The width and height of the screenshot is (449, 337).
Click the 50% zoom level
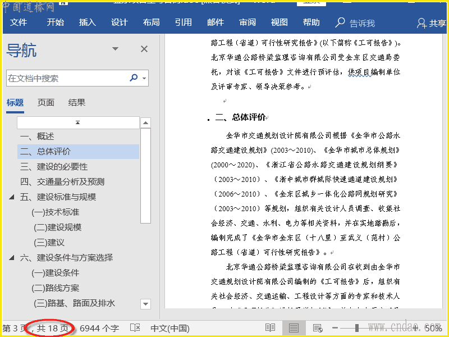click(433, 329)
